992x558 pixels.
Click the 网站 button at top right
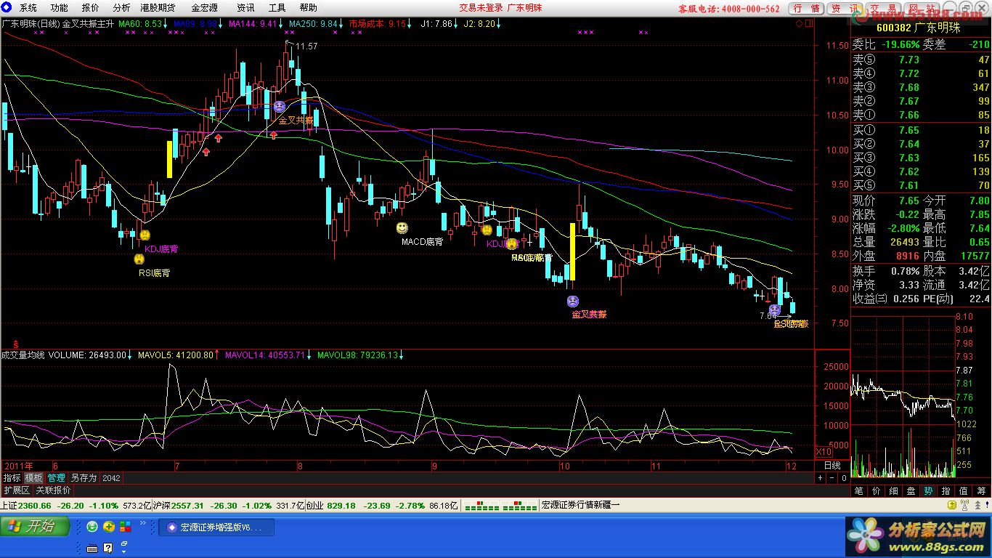(922, 8)
